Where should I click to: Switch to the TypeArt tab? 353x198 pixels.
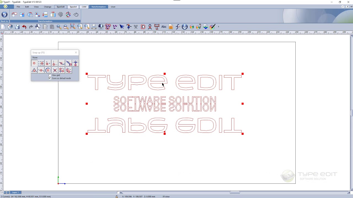(73, 7)
